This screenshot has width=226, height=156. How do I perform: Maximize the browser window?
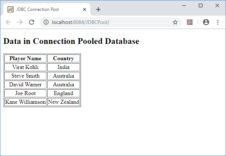click(201, 5)
